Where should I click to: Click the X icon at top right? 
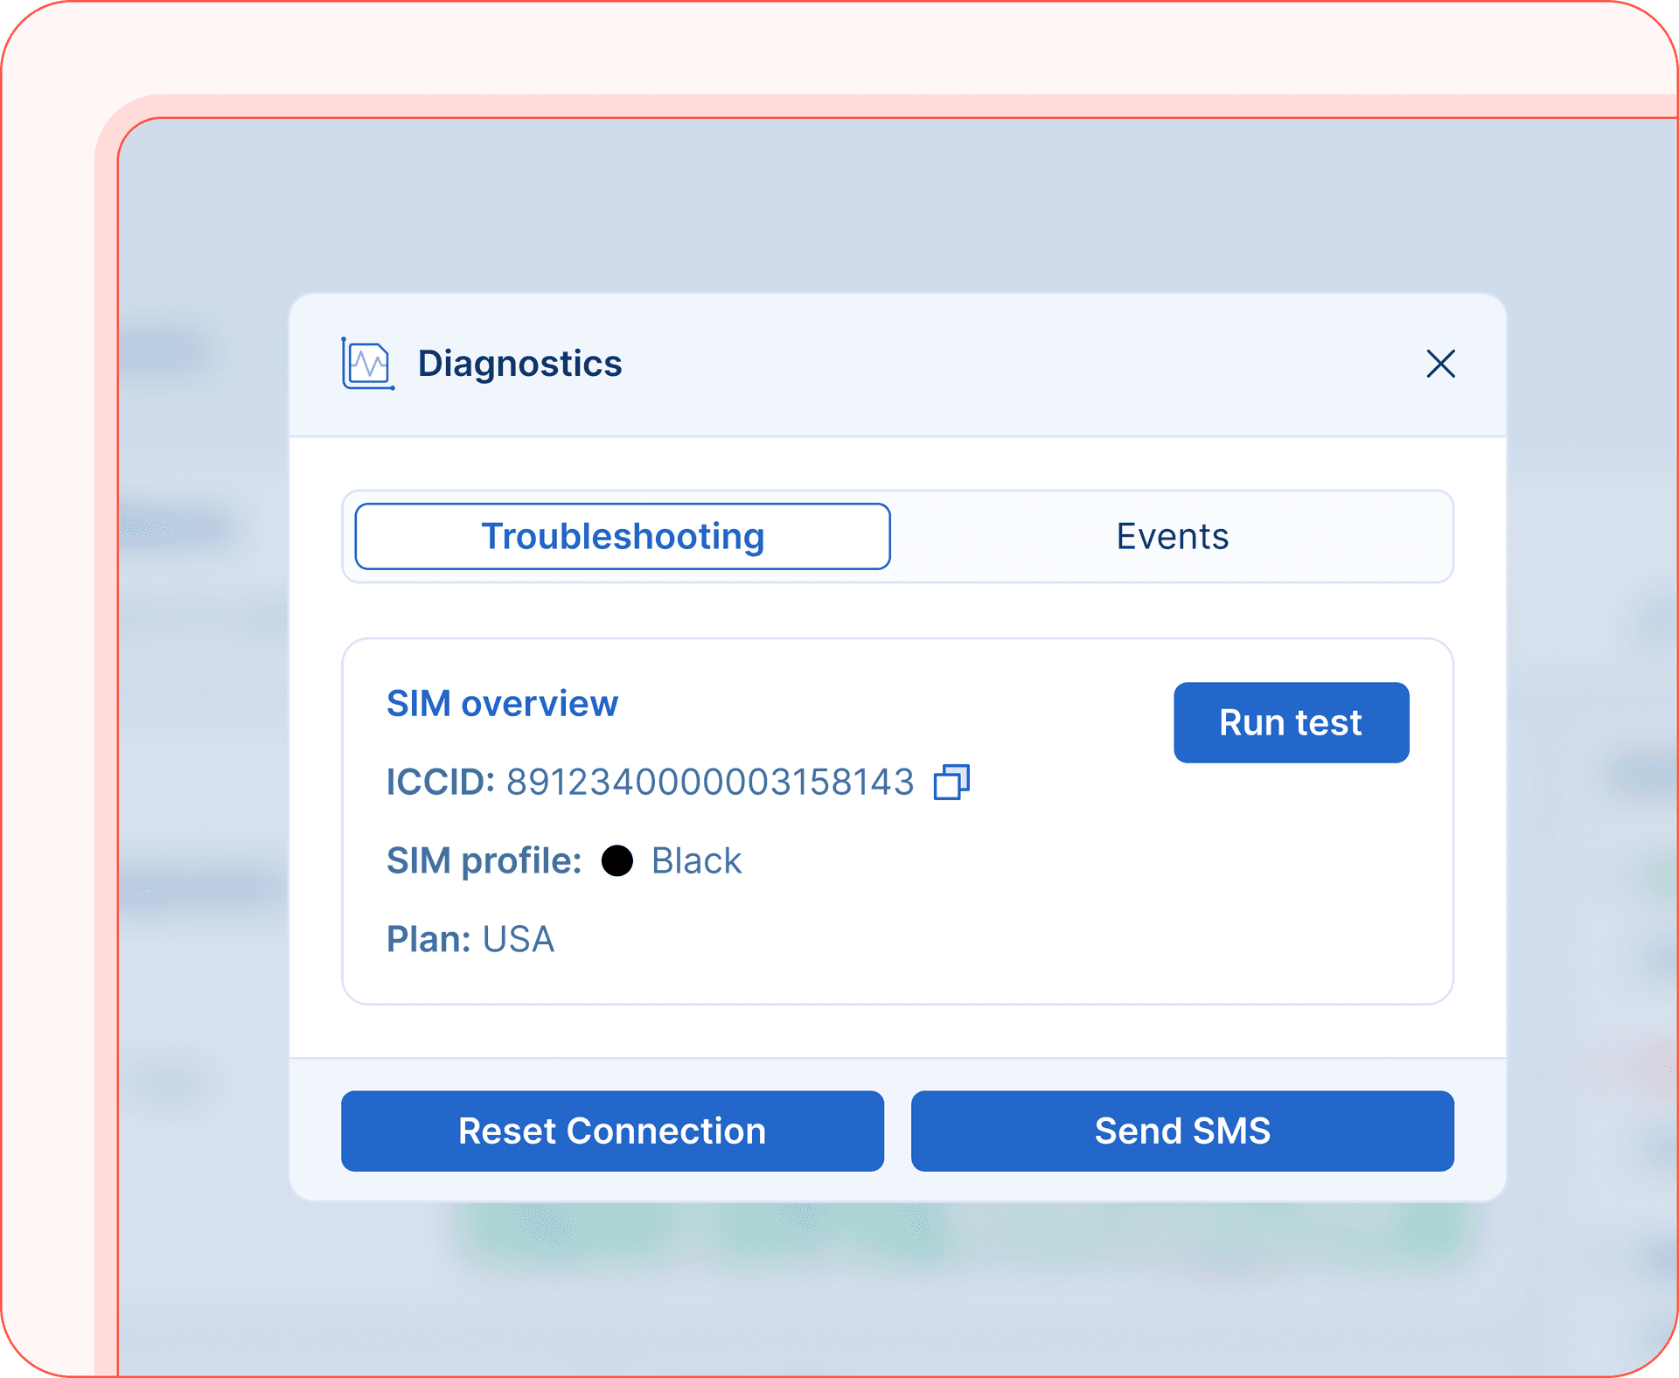click(1439, 365)
